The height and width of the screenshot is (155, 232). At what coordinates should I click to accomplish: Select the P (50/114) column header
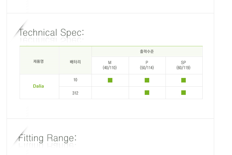(147, 65)
